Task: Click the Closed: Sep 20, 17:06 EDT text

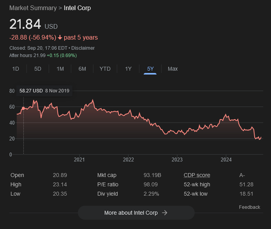Action: click(39, 48)
